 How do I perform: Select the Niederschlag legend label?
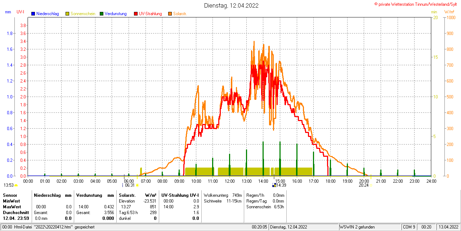(48, 14)
